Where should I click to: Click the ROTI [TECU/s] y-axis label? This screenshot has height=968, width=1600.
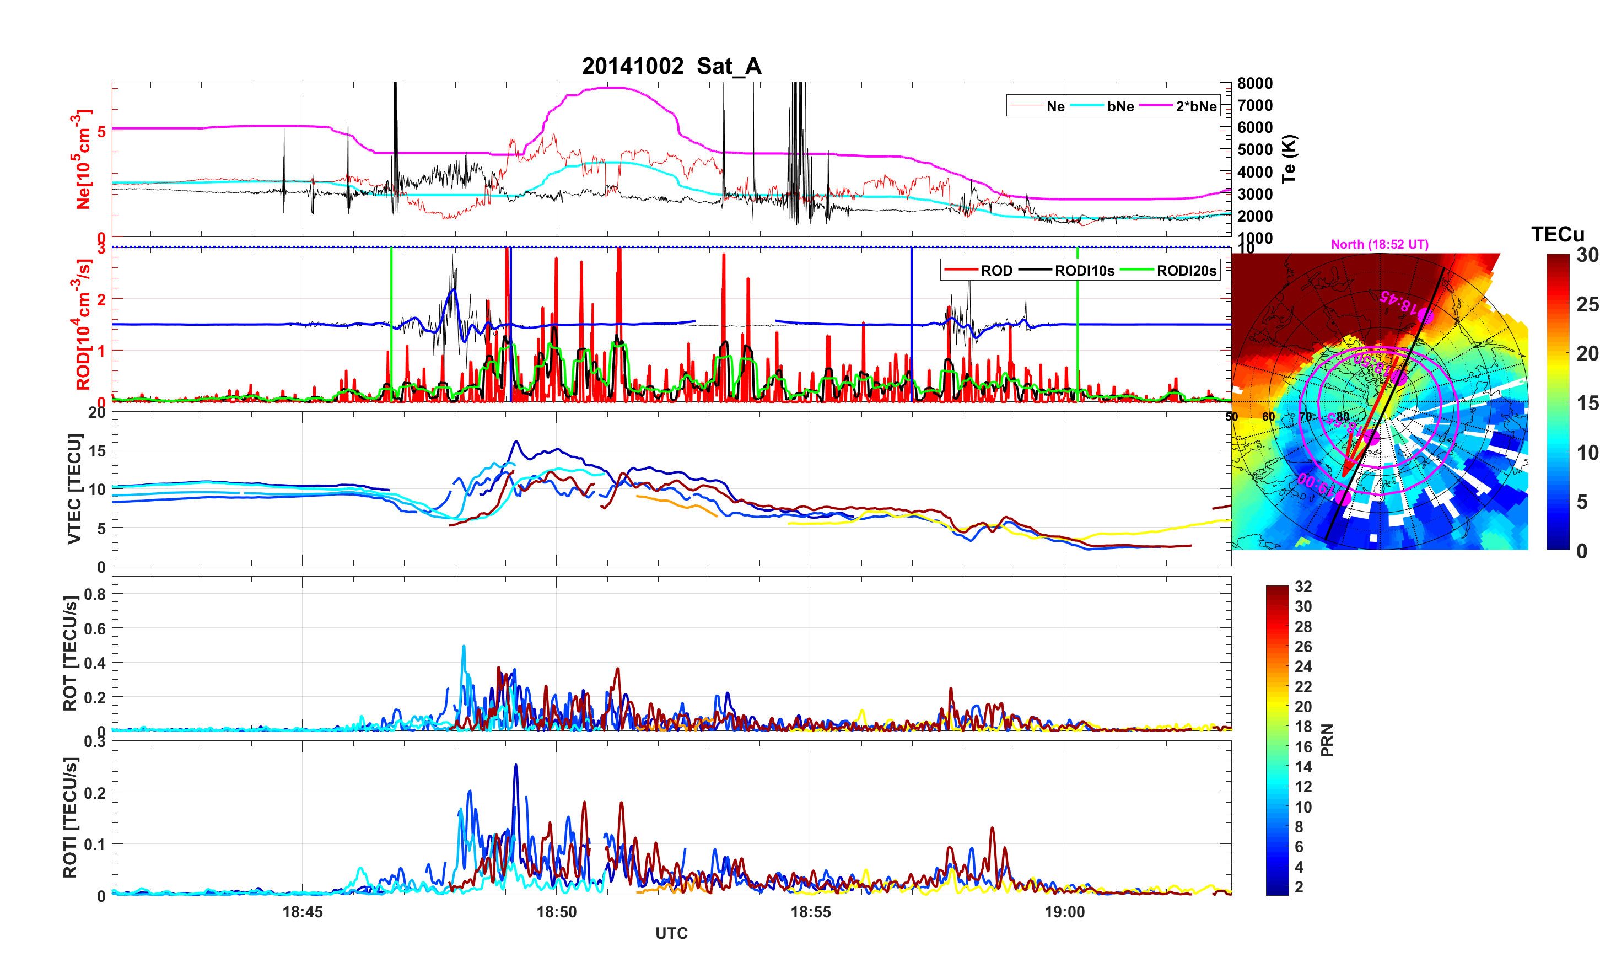[70, 818]
